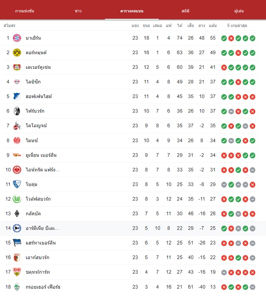Click the Freiburg club crest
The image size is (266, 297).
17,111
